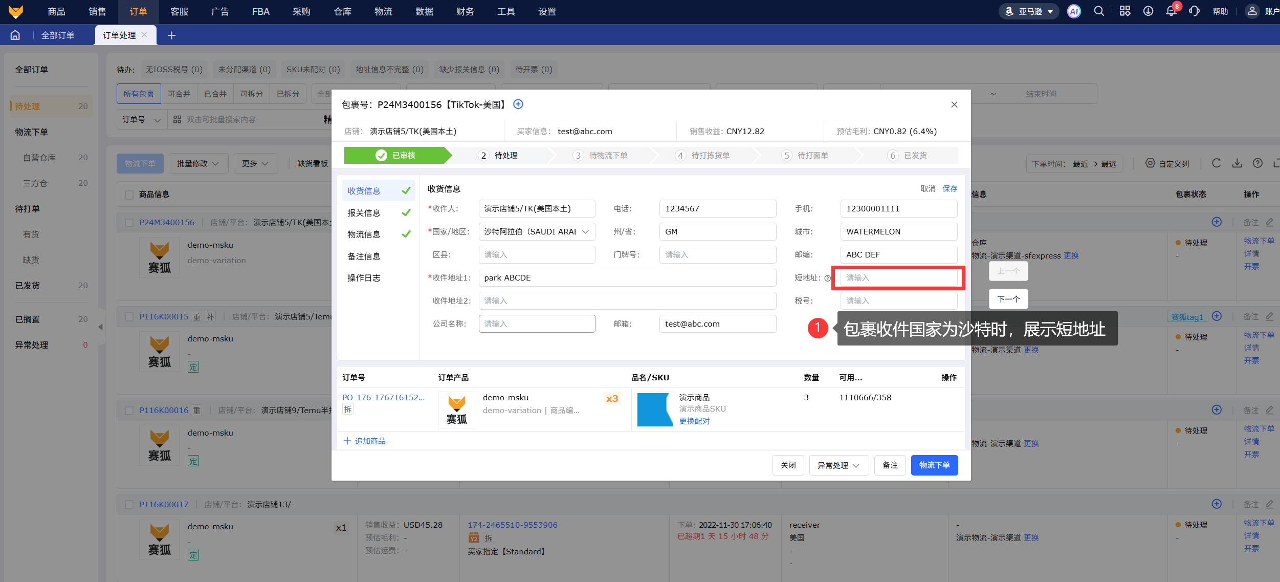The width and height of the screenshot is (1280, 582).
Task: Check the P116K00015 order checkbox
Action: (129, 317)
